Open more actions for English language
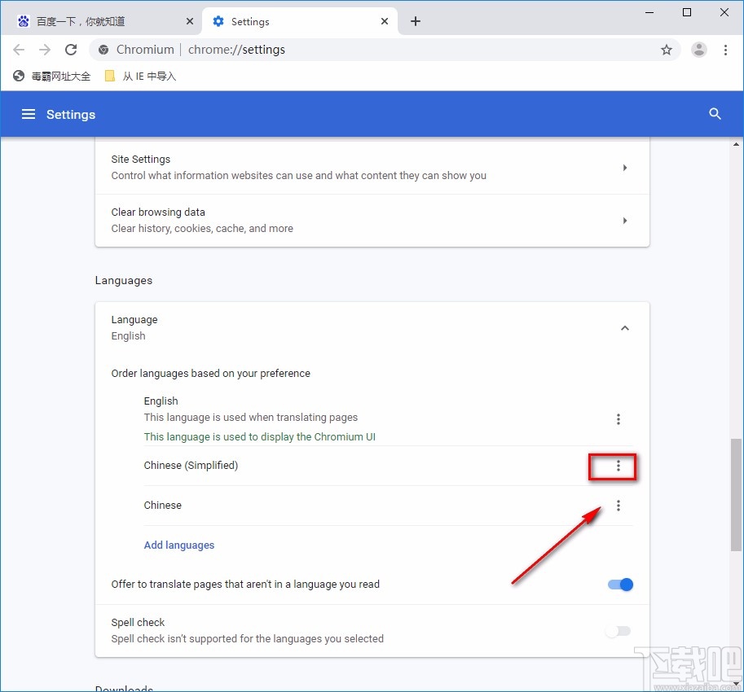 619,419
